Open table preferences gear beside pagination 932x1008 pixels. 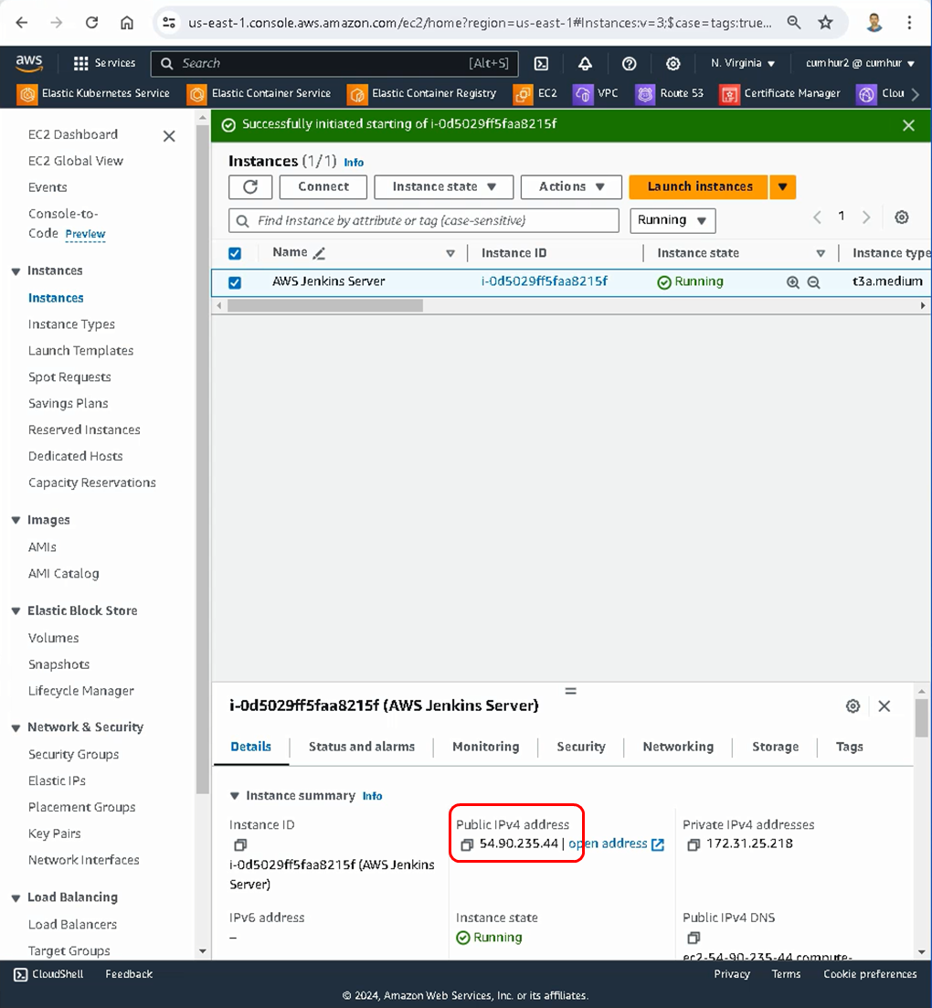(902, 218)
